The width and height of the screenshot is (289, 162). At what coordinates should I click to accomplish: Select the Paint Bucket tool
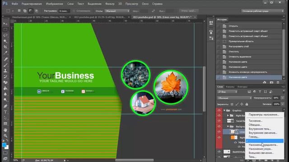5,88
